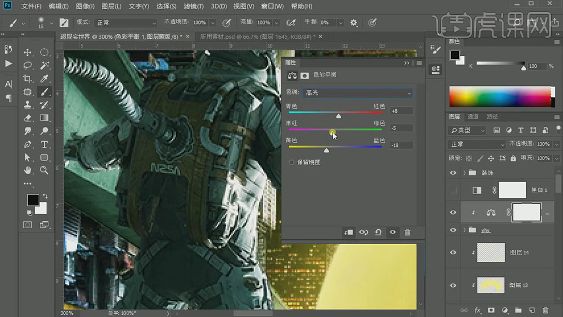Select the Clone Stamp tool

[27, 105]
